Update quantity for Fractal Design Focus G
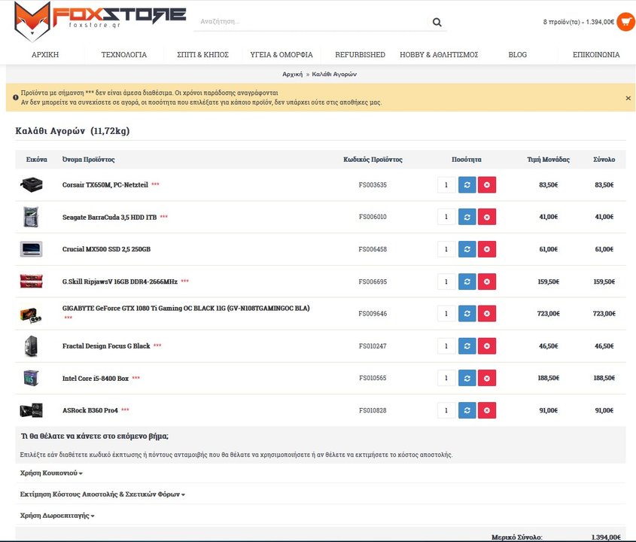This screenshot has height=542, width=636. coord(467,346)
